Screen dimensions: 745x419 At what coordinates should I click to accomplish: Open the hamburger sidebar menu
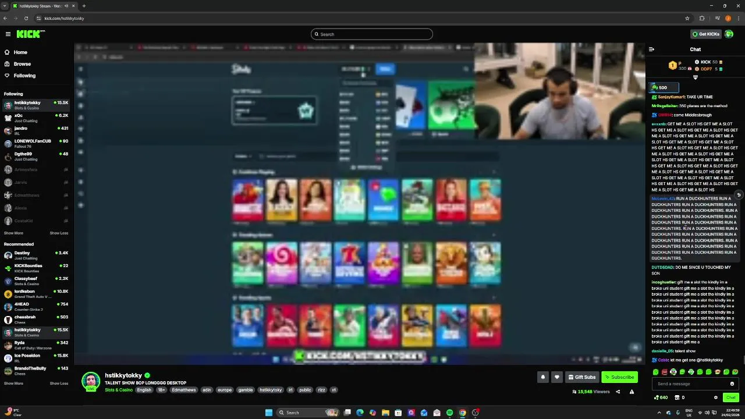pyautogui.click(x=8, y=34)
